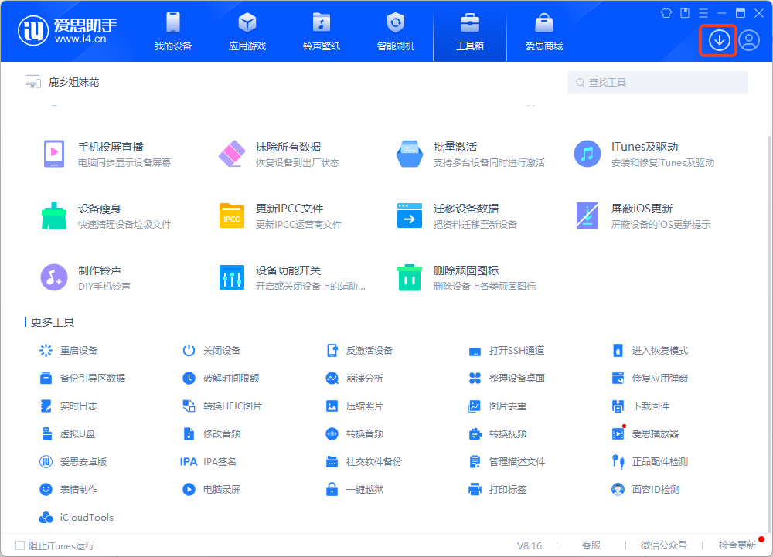Open 管理描述文件 tool
Image resolution: width=773 pixels, height=557 pixels.
tap(506, 461)
